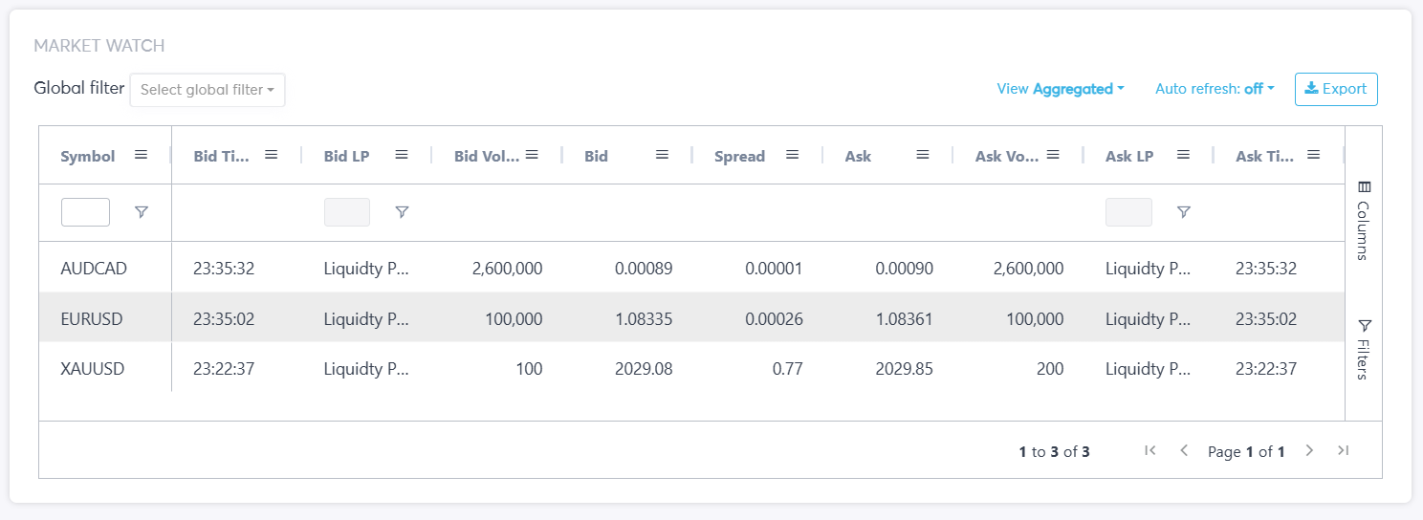Open the Bid column menu icon
Screen dimensions: 1423x520
(662, 155)
